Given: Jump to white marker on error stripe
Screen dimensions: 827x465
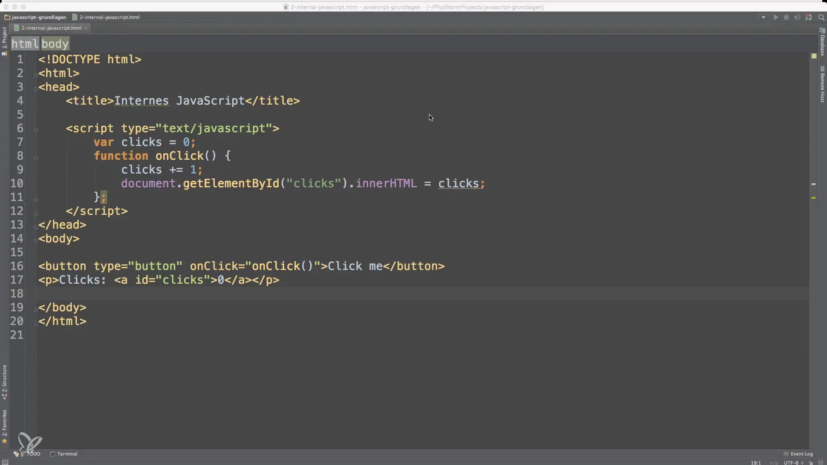Looking at the screenshot, I should [x=814, y=184].
